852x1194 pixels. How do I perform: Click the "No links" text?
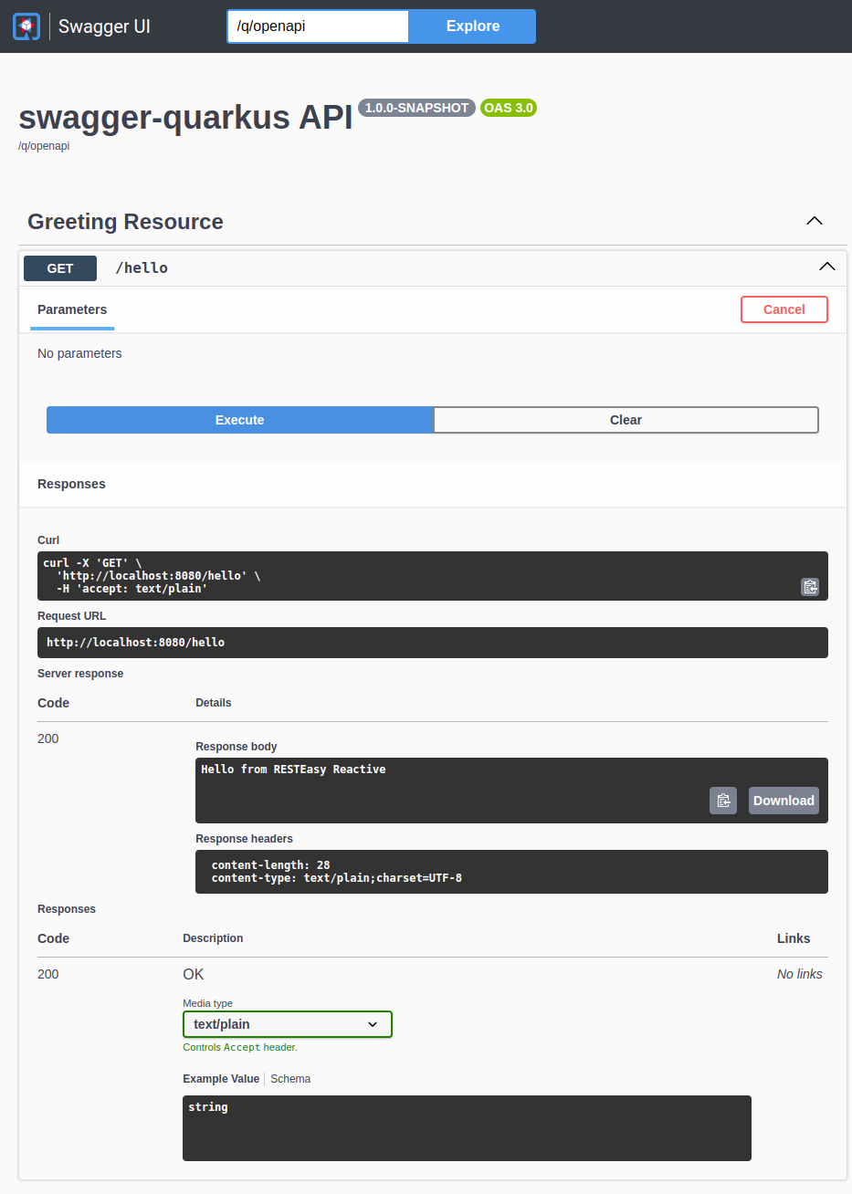[x=800, y=974]
